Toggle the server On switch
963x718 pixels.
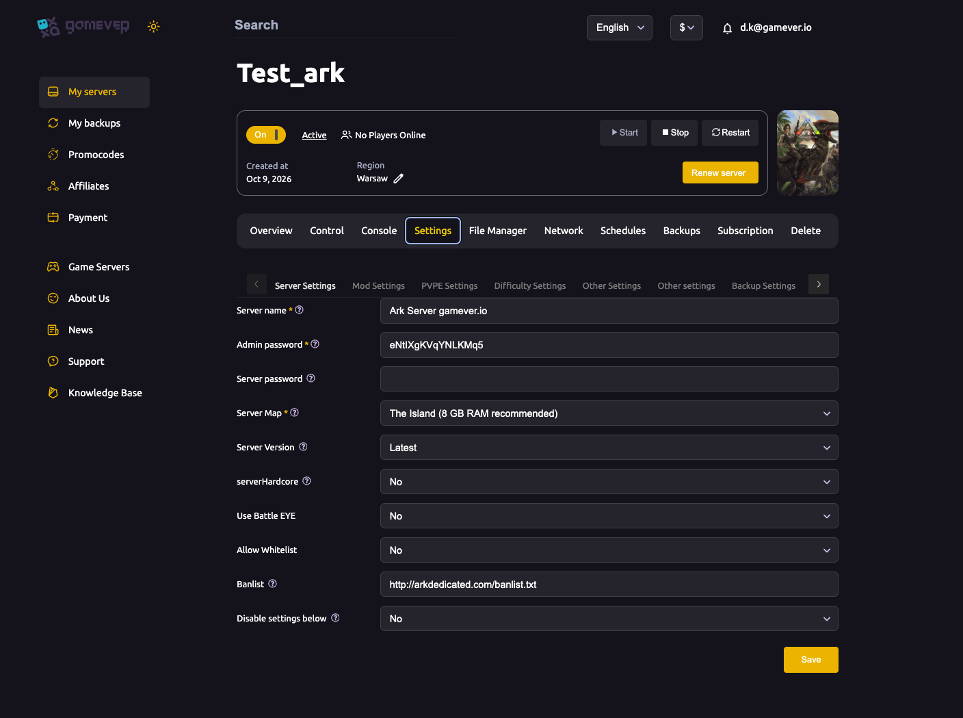pos(266,135)
